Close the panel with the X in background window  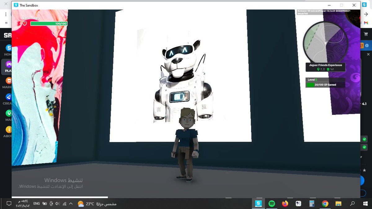(x=368, y=54)
